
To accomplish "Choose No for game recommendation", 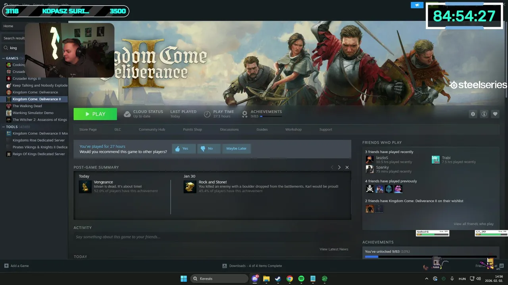I will coord(209,148).
